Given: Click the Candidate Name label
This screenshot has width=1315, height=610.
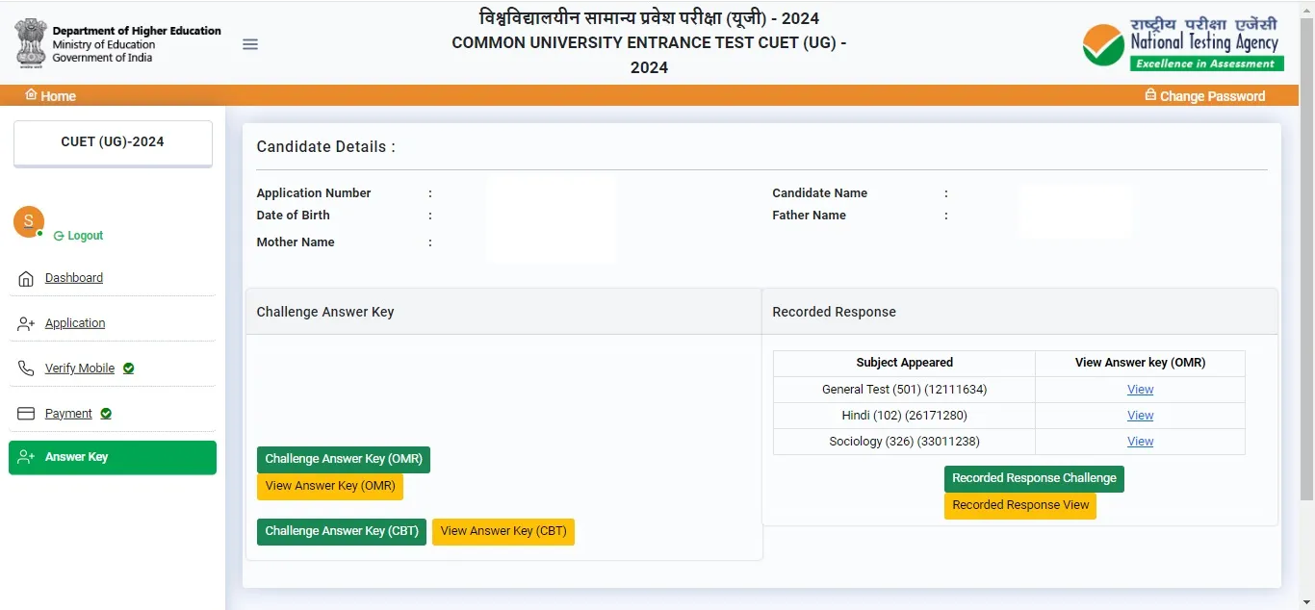Looking at the screenshot, I should [819, 193].
